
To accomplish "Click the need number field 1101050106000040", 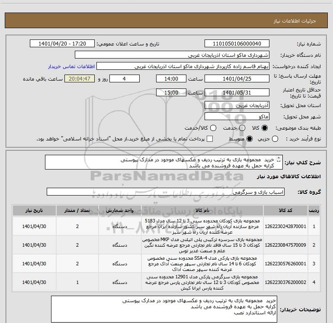I will pos(237,43).
